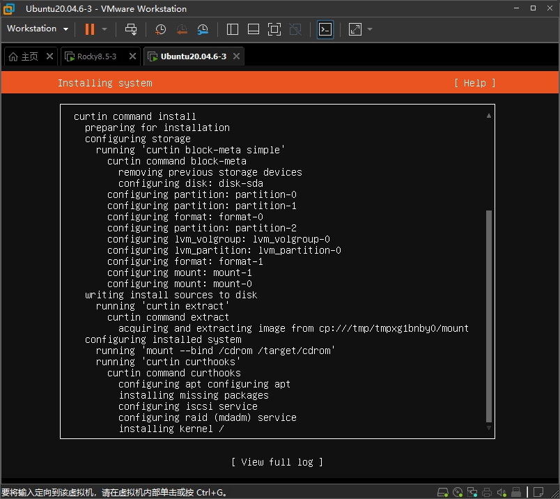560x499 pixels.
Task: Minimize the VMware Workstation window
Action: 516,8
